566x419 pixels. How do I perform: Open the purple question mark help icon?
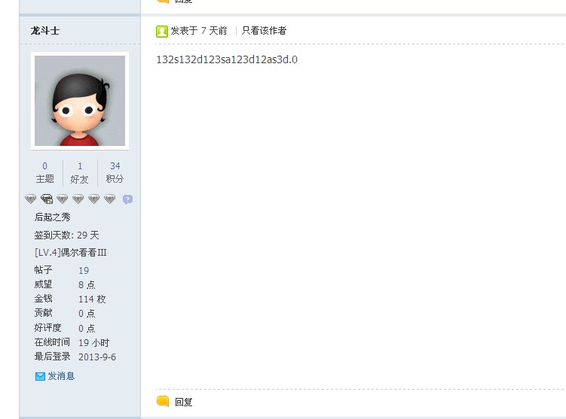pyautogui.click(x=127, y=199)
